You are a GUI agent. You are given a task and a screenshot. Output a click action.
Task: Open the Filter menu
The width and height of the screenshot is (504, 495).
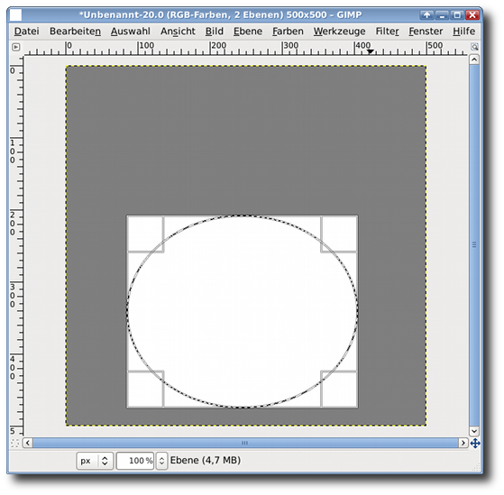pyautogui.click(x=387, y=32)
